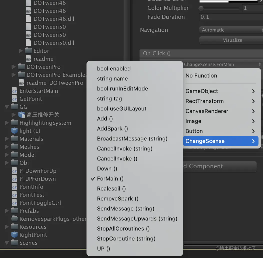Click the PointInfo C# script icon
The height and width of the screenshot is (258, 263).
(x=14, y=187)
